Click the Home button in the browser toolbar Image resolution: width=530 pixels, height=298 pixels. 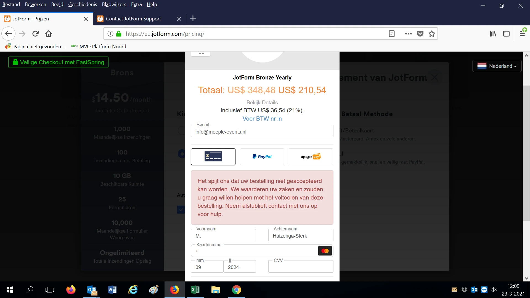(49, 34)
